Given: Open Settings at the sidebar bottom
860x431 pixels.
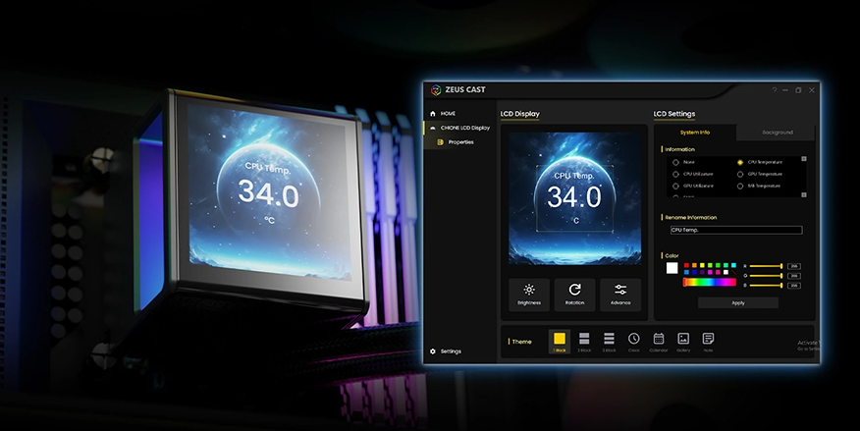Looking at the screenshot, I should pyautogui.click(x=450, y=351).
